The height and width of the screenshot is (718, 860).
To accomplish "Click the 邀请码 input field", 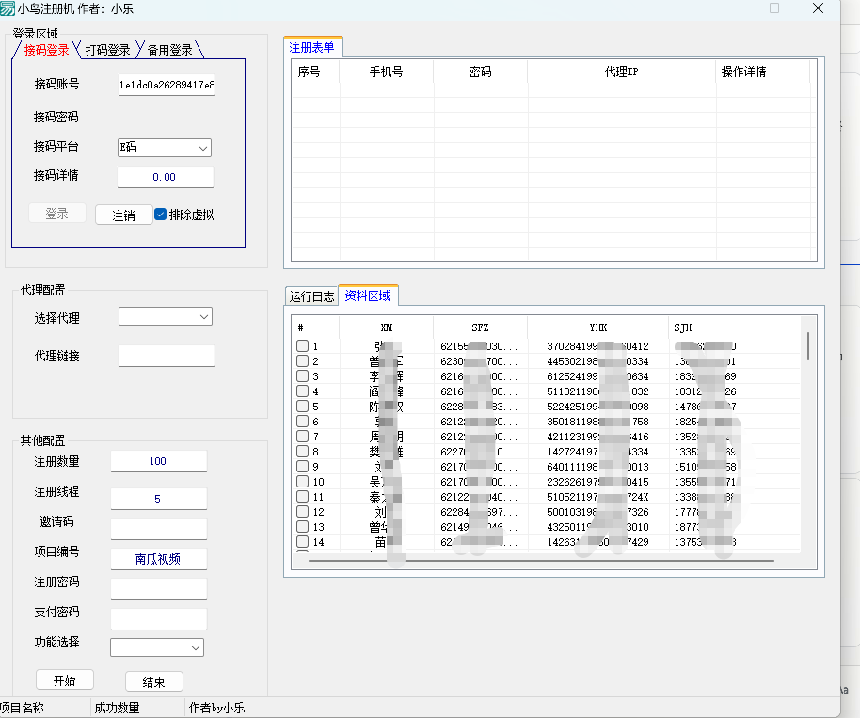I will click(x=159, y=529).
